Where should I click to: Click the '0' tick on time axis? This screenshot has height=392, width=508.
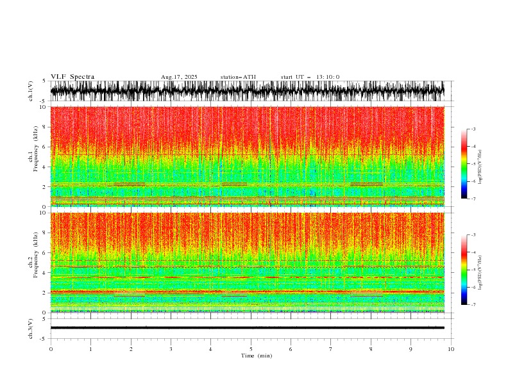[x=51, y=349]
